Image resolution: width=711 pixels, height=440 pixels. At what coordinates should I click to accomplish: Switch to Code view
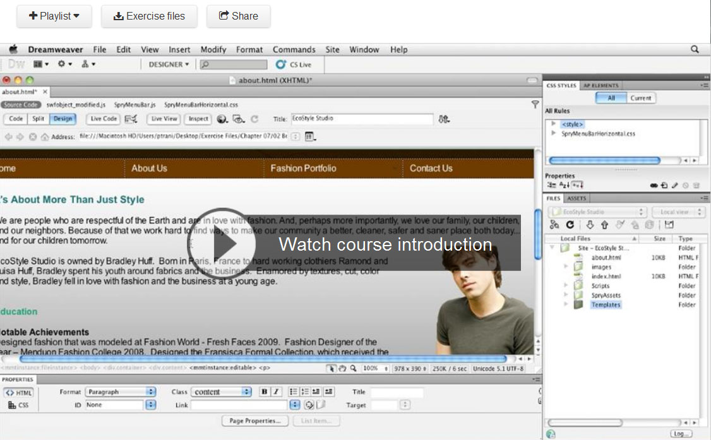15,119
